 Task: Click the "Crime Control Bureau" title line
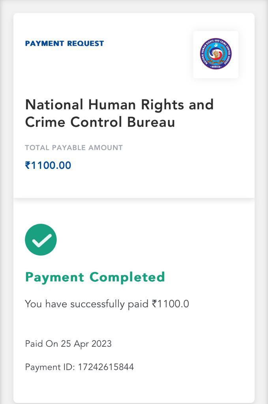point(100,122)
